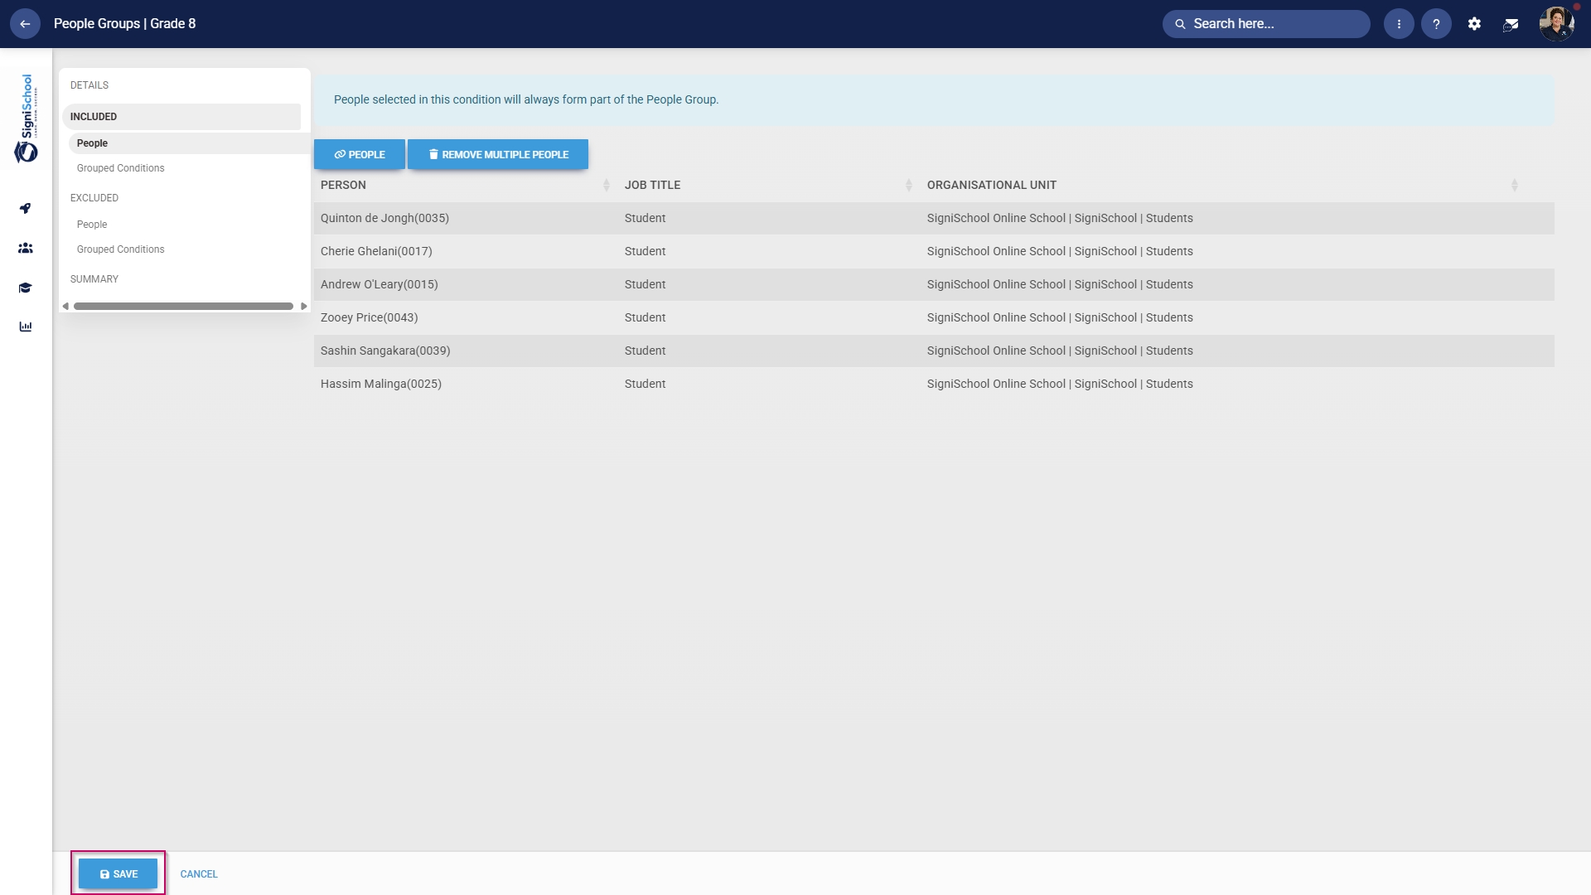The width and height of the screenshot is (1591, 895).
Task: Select People under Included
Action: tap(189, 143)
